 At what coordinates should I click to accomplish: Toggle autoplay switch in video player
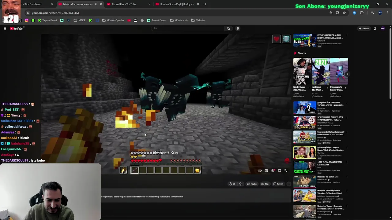(260, 170)
